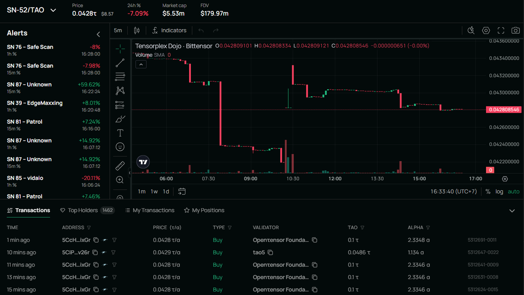This screenshot has width=524, height=295.
Task: Switch to the Transactions tab
Action: 28,210
